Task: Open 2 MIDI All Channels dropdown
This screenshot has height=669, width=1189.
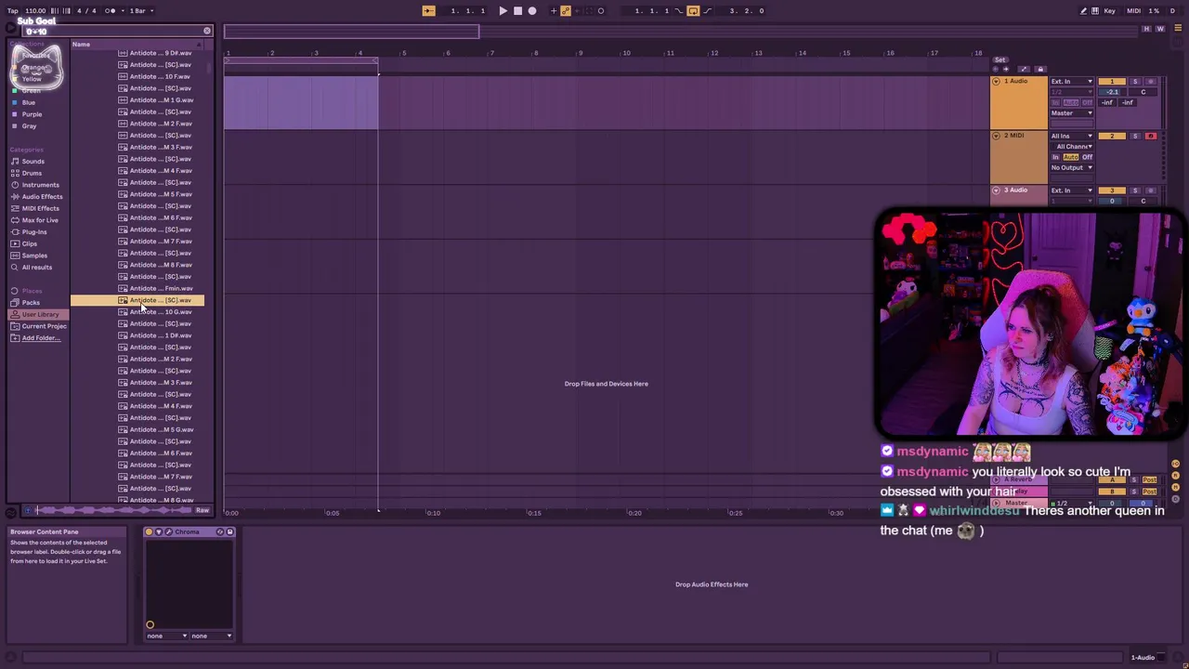Action: point(1072,147)
